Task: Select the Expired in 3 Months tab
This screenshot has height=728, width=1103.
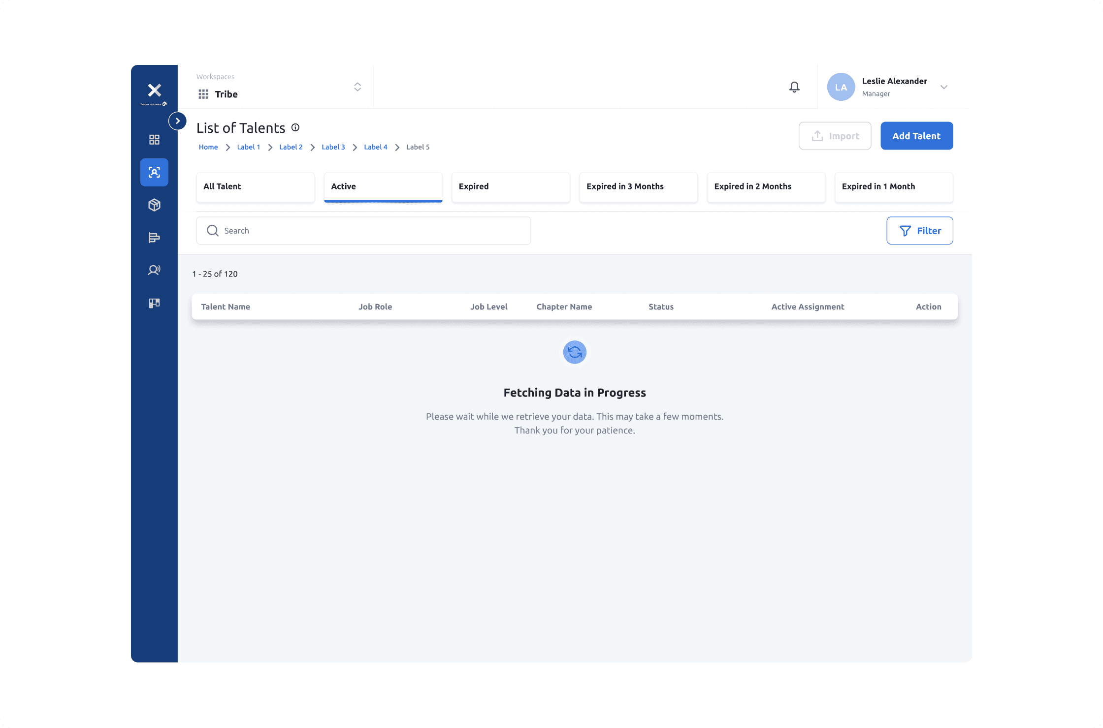Action: [x=638, y=186]
